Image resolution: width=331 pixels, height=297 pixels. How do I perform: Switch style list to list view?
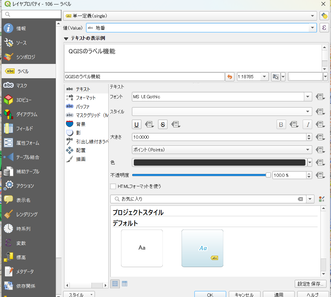125,284
